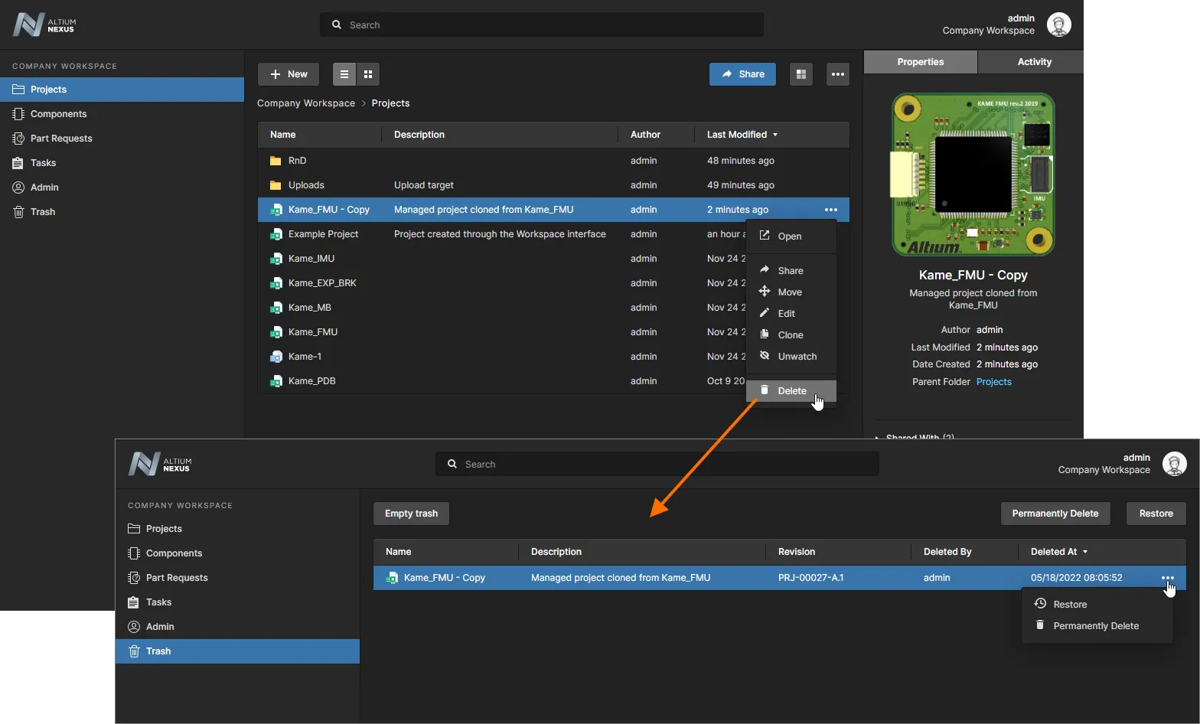This screenshot has width=1200, height=724.
Task: Click the Kame_FMU board thumbnail preview
Action: [973, 174]
